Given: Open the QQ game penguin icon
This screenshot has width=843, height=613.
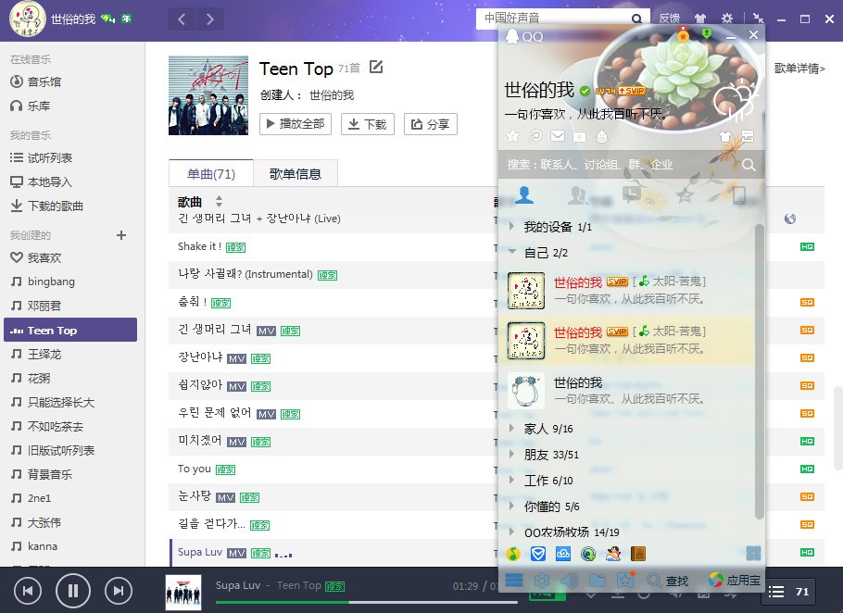Looking at the screenshot, I should pyautogui.click(x=613, y=553).
